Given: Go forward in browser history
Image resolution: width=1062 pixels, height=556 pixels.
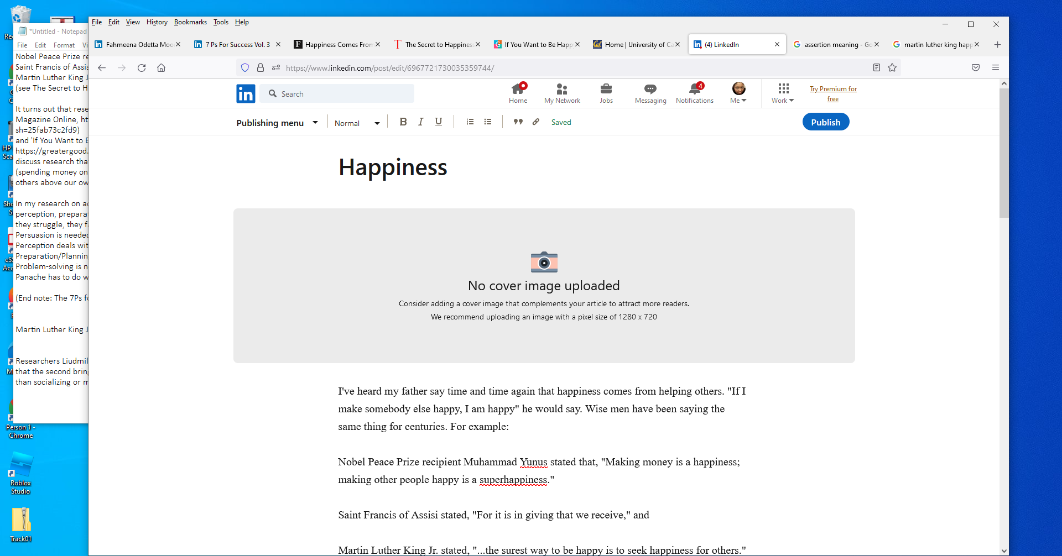Looking at the screenshot, I should [x=122, y=68].
